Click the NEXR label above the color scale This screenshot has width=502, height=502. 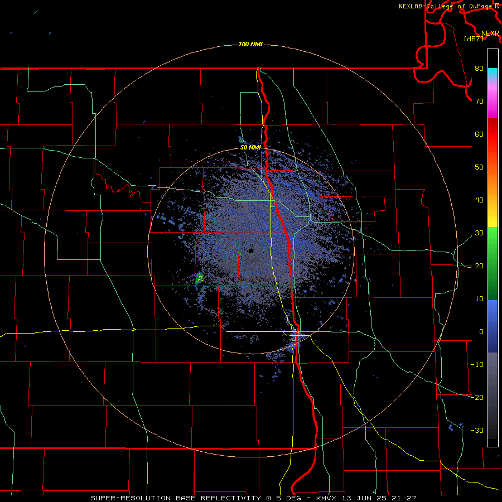(x=490, y=33)
